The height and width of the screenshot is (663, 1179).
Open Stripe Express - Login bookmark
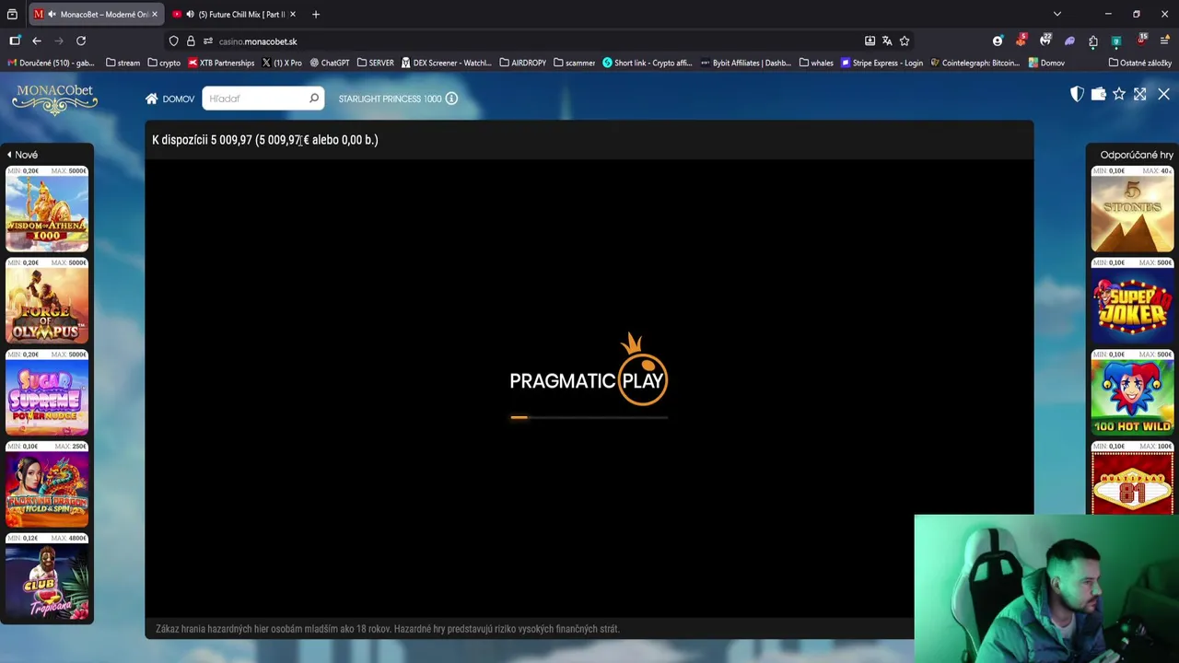[882, 63]
